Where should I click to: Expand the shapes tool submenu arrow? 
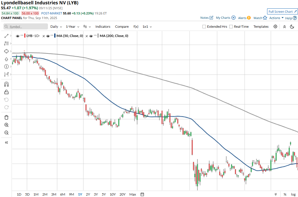[x=11, y=51]
